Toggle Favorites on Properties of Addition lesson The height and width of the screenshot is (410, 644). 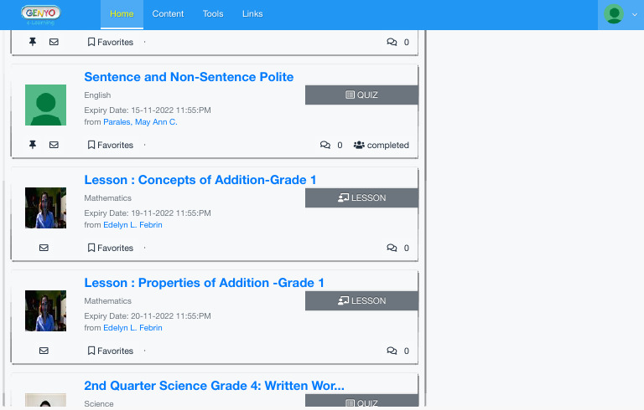point(111,351)
